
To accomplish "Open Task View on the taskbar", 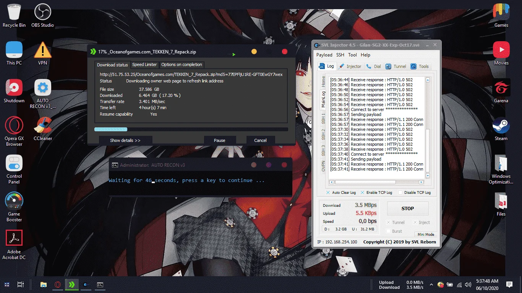I will [21, 285].
